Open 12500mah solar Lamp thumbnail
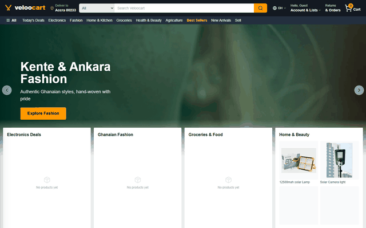The image size is (366, 228). pos(299,160)
